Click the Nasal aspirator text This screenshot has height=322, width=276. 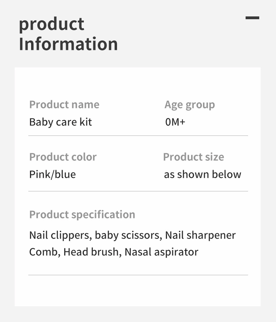161,252
